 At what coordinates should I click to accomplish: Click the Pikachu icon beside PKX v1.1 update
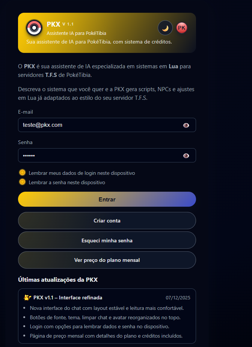[x=27, y=297]
